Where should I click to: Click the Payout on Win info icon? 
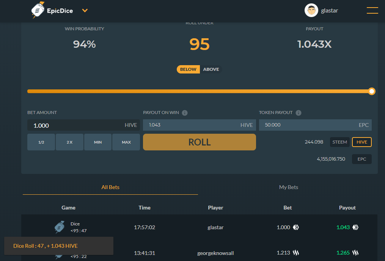[x=185, y=113]
